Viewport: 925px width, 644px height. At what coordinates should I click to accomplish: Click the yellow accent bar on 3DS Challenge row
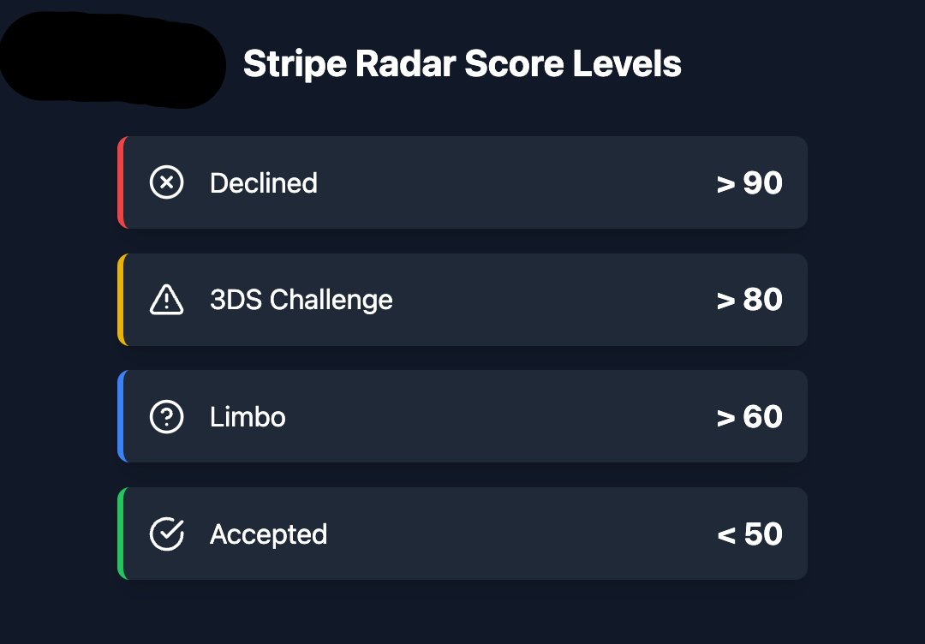122,300
